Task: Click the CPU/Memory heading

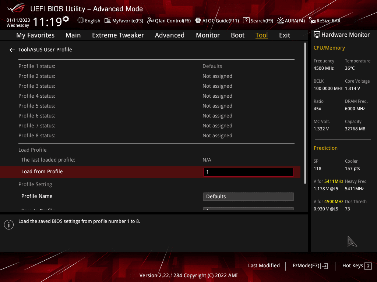Action: point(329,48)
